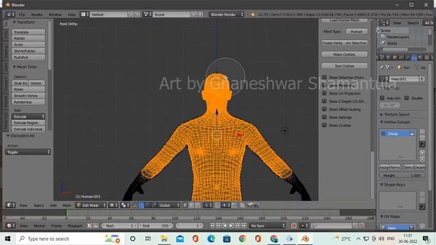This screenshot has height=245, width=436.
Task: Click the record auto keyframe button
Action: (294, 225)
